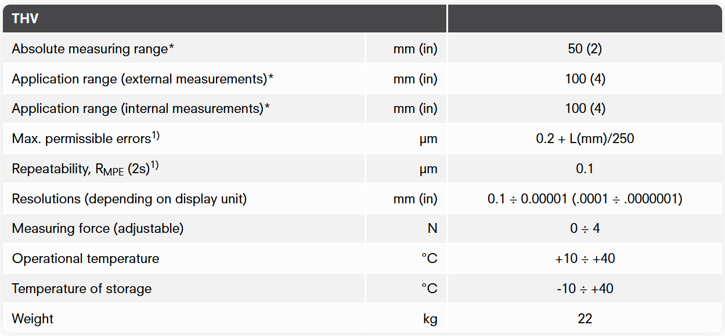Click the 50 (2) value cell
This screenshot has height=336, width=725.
click(x=585, y=49)
